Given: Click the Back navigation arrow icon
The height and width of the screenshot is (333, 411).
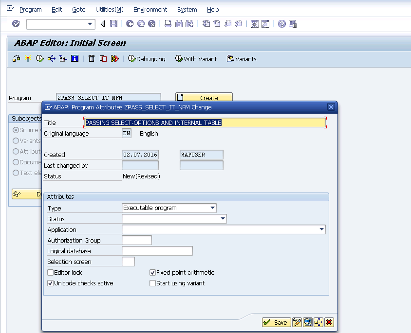Looking at the screenshot, I should pos(103,23).
